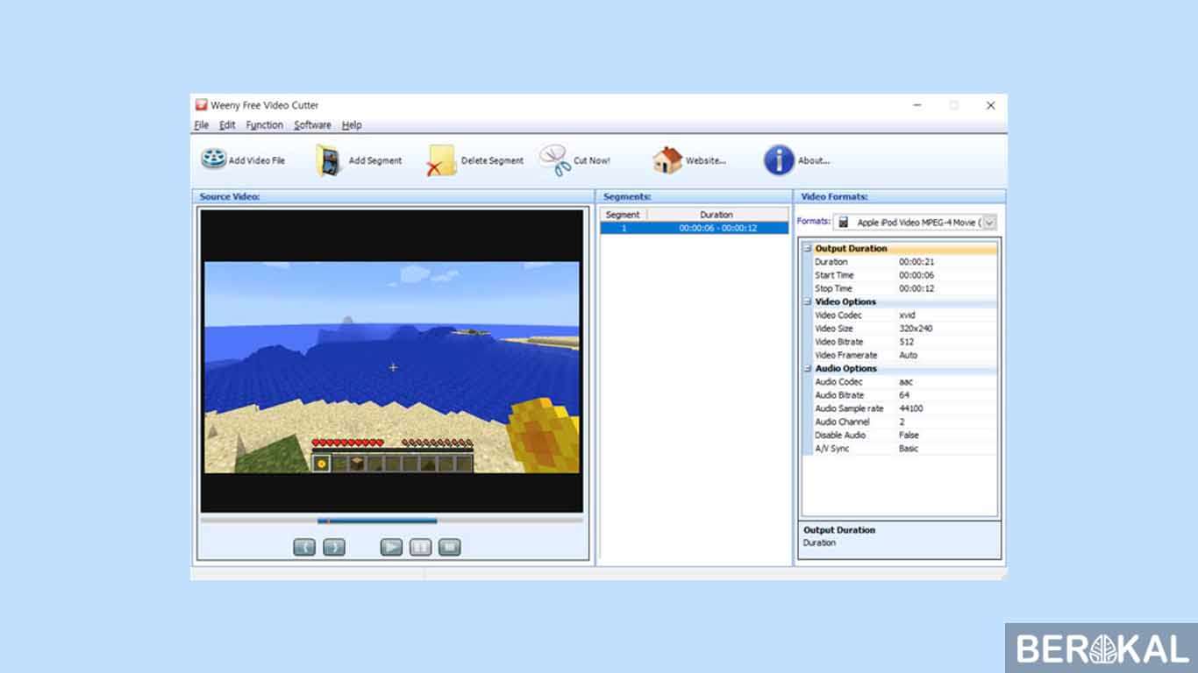This screenshot has width=1198, height=673.
Task: Pause the video playback
Action: (420, 547)
